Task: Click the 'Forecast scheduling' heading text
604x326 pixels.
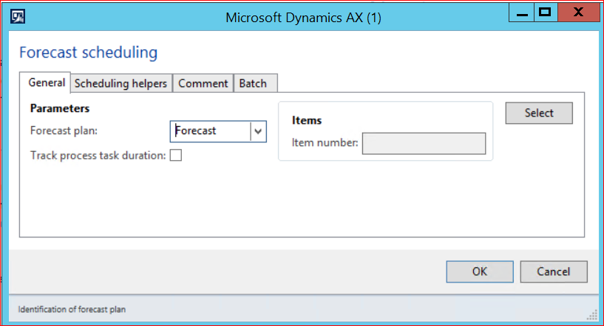Action: pos(88,52)
